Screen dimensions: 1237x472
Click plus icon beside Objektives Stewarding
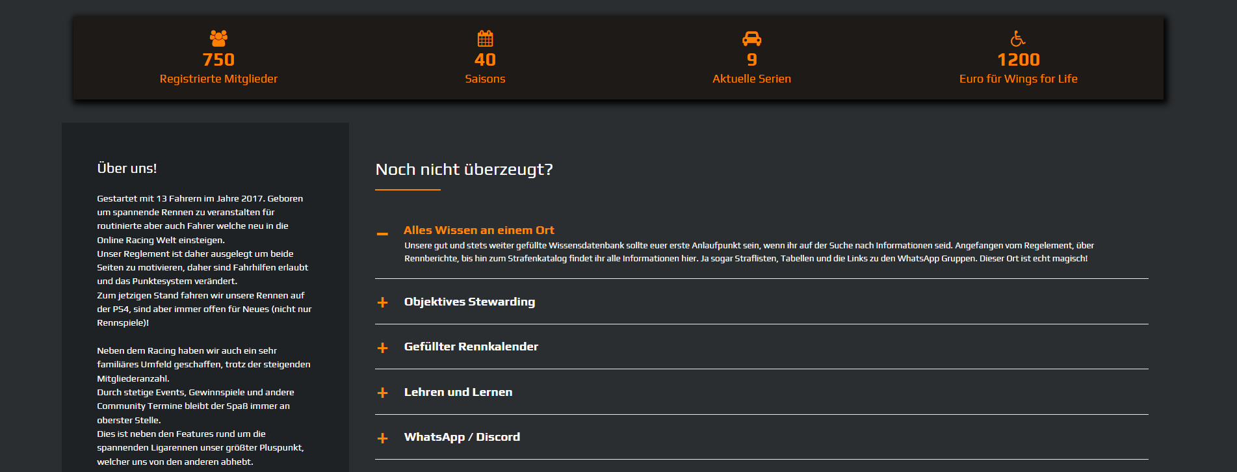pos(382,302)
